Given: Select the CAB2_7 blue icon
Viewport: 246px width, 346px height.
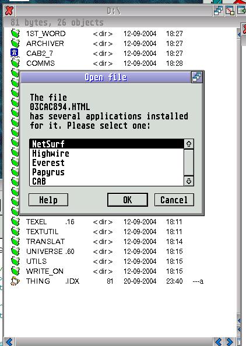Looking at the screenshot, I should click(x=15, y=53).
